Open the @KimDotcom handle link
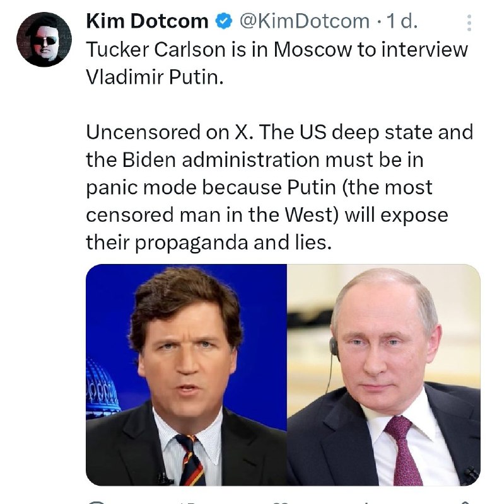The height and width of the screenshot is (504, 497). click(304, 21)
